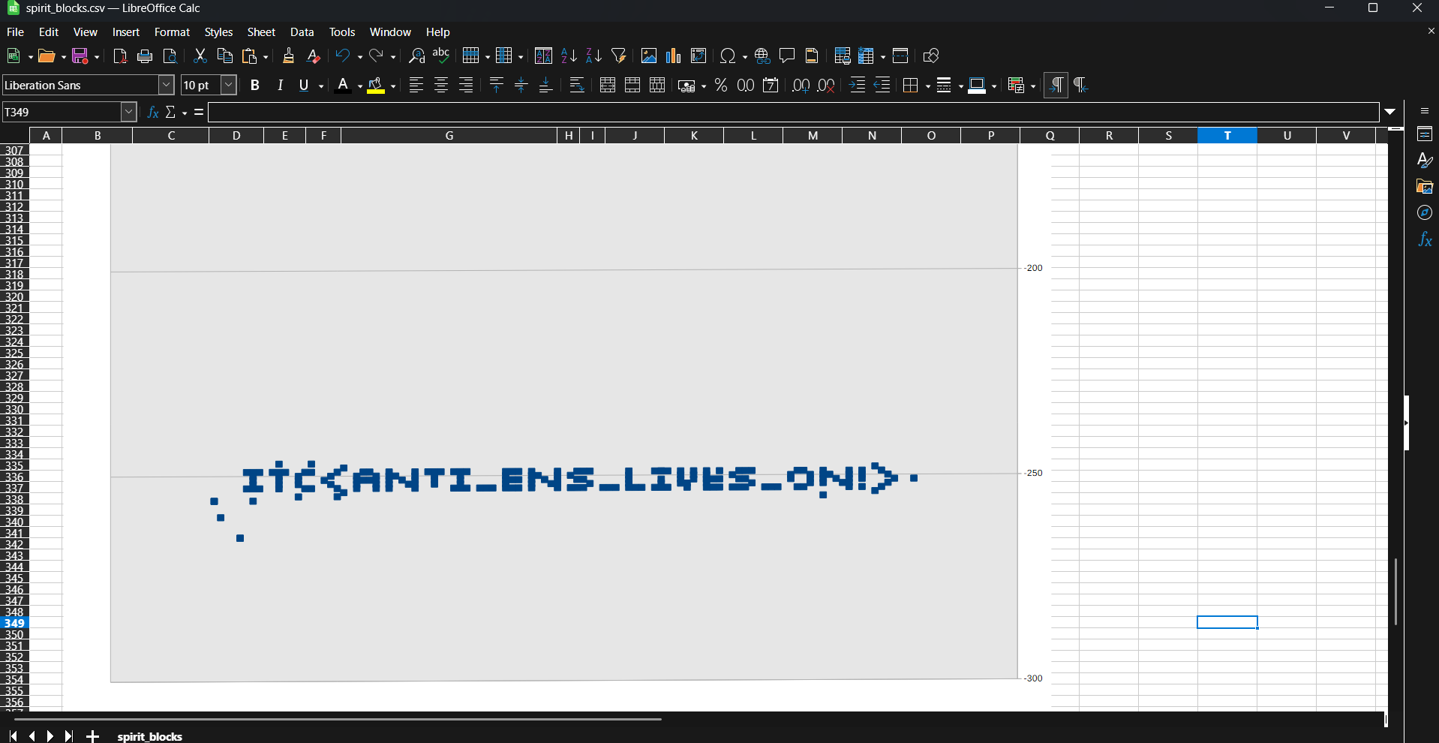This screenshot has height=743, width=1439.
Task: Click Sort Descending icon
Action: (593, 56)
